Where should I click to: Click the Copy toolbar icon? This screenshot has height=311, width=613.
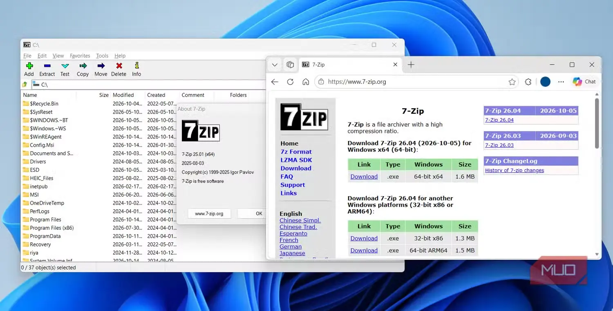point(83,69)
